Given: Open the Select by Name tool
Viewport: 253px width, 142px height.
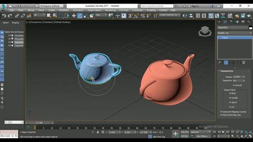Looking at the screenshot, I should coord(55,16).
